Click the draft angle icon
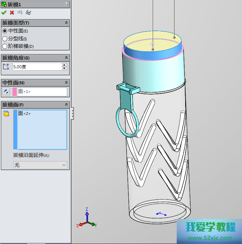The width and height of the screenshot is (242, 244). [x=6, y=66]
